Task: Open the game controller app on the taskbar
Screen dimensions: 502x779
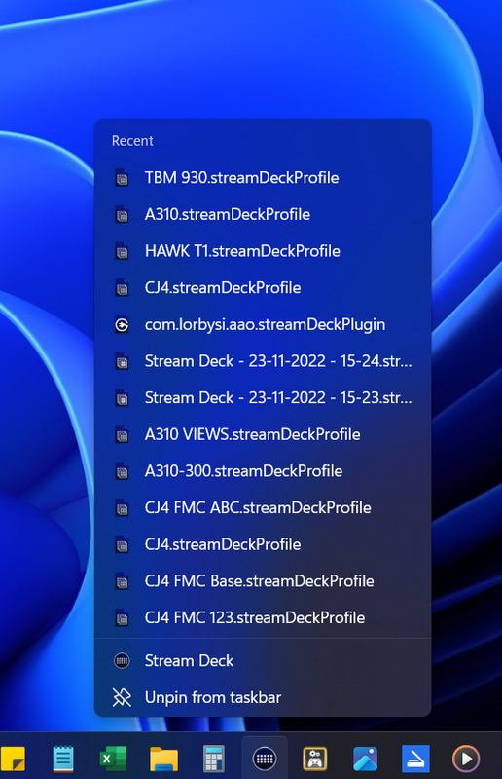Action: point(315,759)
